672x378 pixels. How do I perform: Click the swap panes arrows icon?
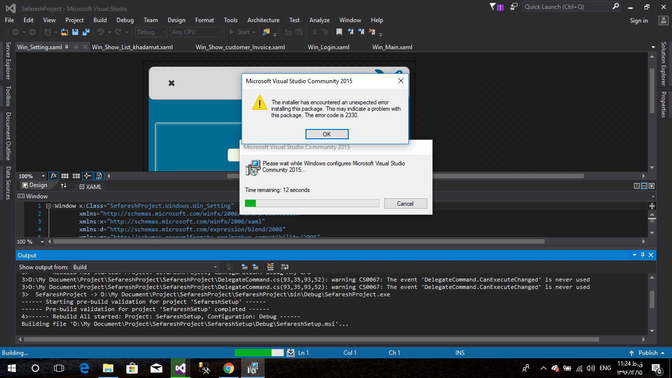coord(63,186)
